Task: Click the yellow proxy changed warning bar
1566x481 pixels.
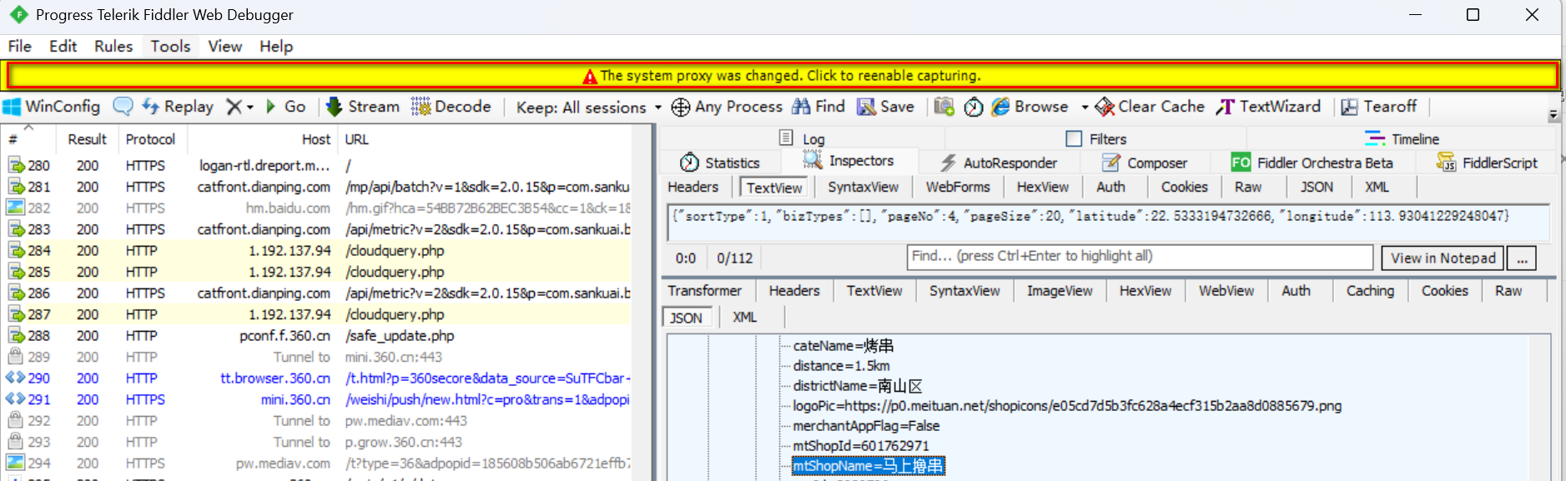Action: pos(782,76)
